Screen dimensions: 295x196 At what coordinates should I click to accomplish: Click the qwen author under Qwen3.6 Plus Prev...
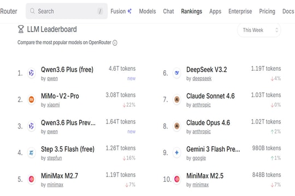pyautogui.click(x=52, y=132)
